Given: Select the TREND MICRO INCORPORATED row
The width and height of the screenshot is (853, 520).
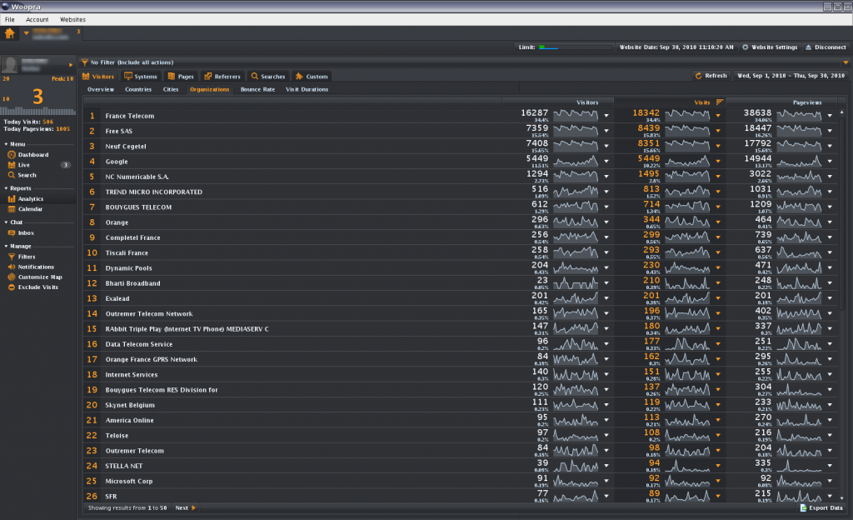Looking at the screenshot, I should (461, 192).
